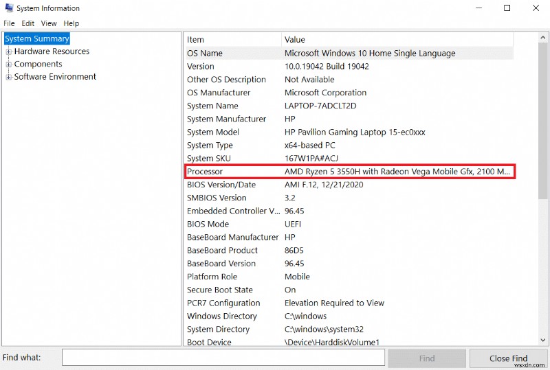This screenshot has height=370, width=550.
Task: Click the value HP Pavilion Gaming Laptop 15-ec0xxx
Action: (355, 132)
